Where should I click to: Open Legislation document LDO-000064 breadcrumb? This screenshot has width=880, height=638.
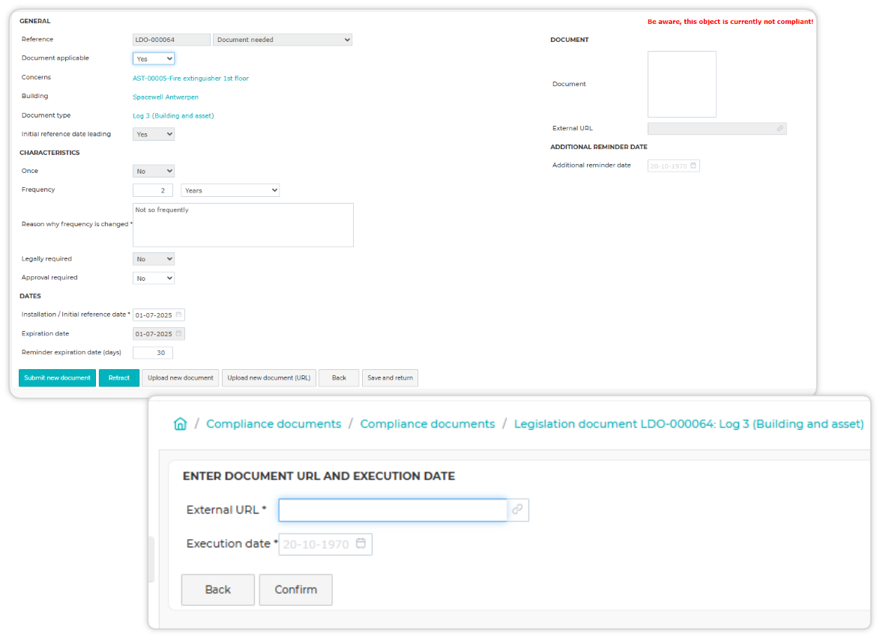(x=689, y=424)
